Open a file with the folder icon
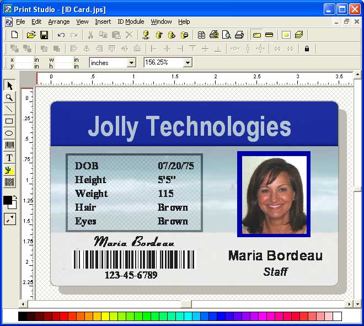This screenshot has height=326, width=364. coord(31,35)
